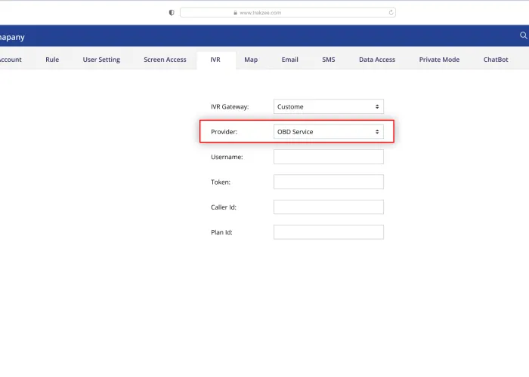Click the privacy shield icon beside address bar
The image size is (529, 377).
coord(172,12)
